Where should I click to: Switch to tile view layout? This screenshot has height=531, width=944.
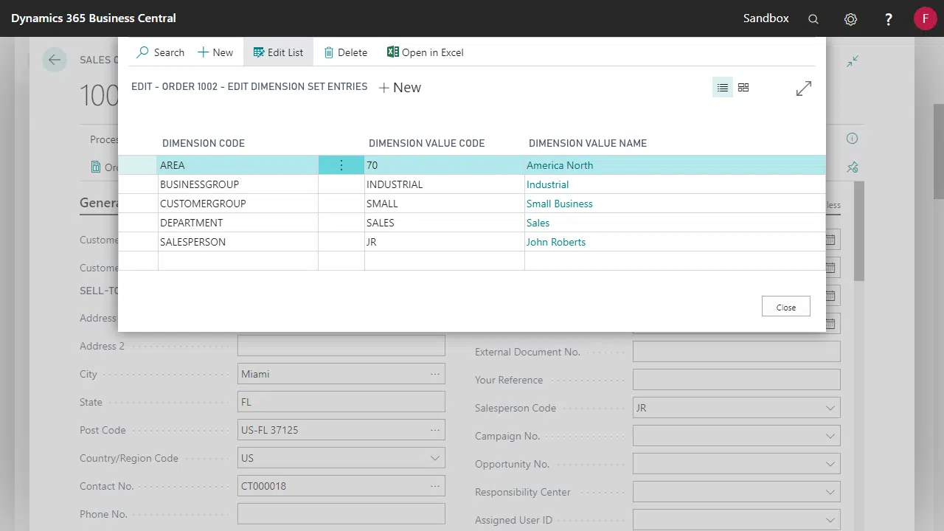coord(743,88)
